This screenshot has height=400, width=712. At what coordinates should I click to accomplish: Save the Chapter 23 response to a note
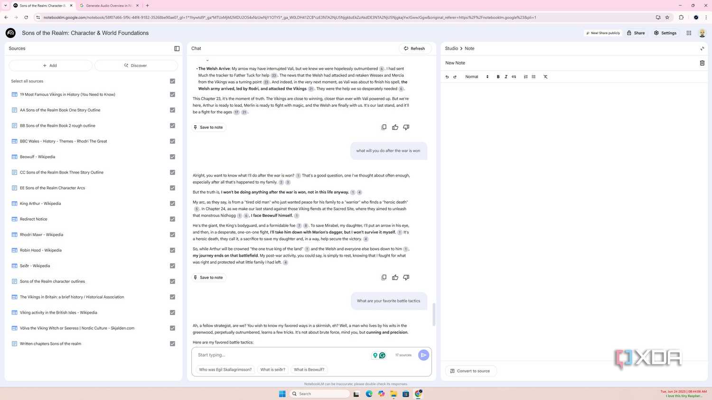coord(209,127)
